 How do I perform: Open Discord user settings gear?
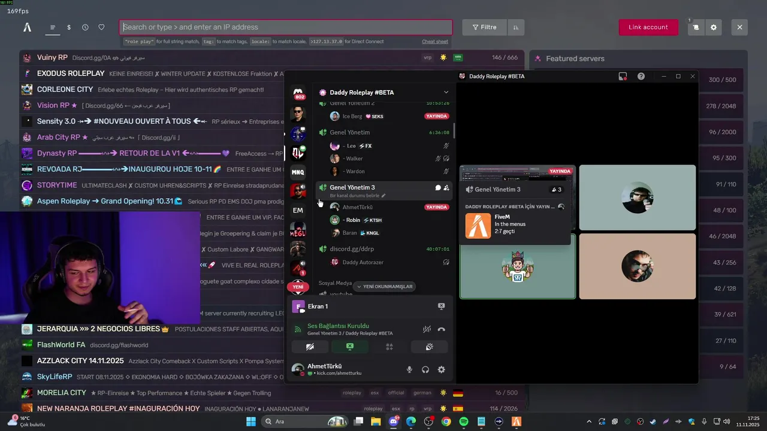tap(442, 369)
